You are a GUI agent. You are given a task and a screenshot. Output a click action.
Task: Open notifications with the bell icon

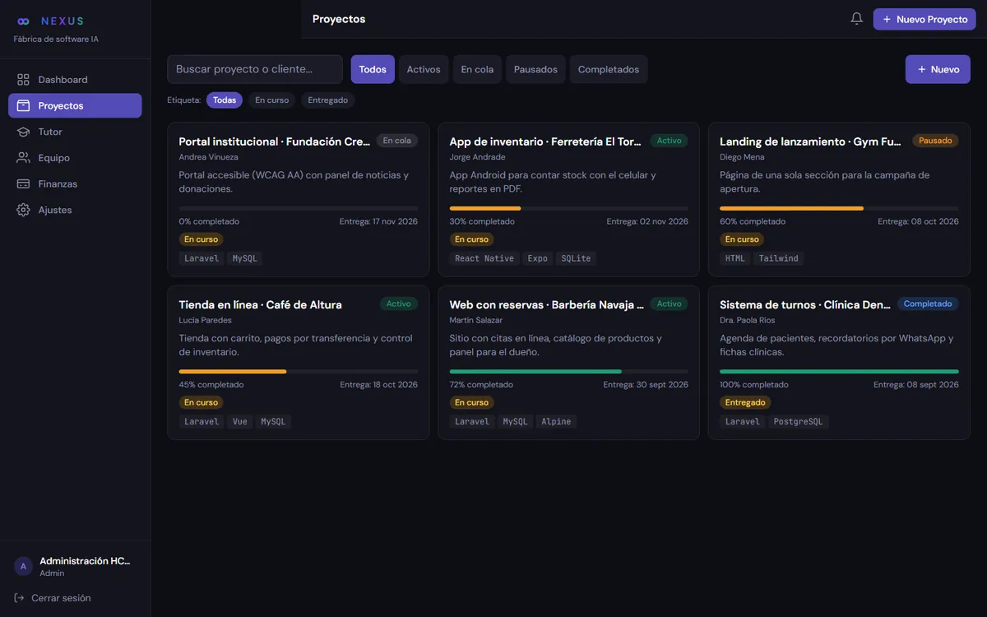click(856, 18)
